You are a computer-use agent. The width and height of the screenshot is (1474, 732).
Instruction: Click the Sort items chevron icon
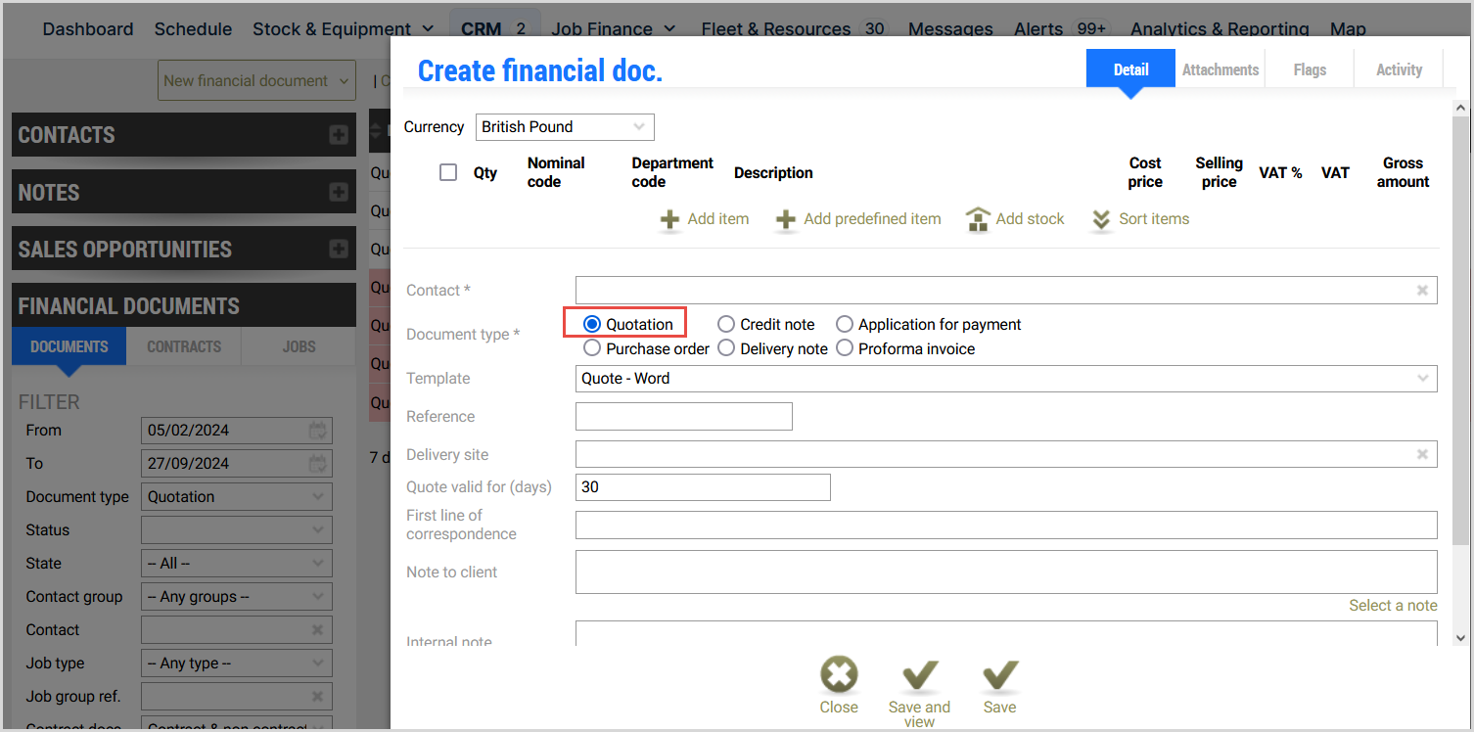[x=1101, y=220]
